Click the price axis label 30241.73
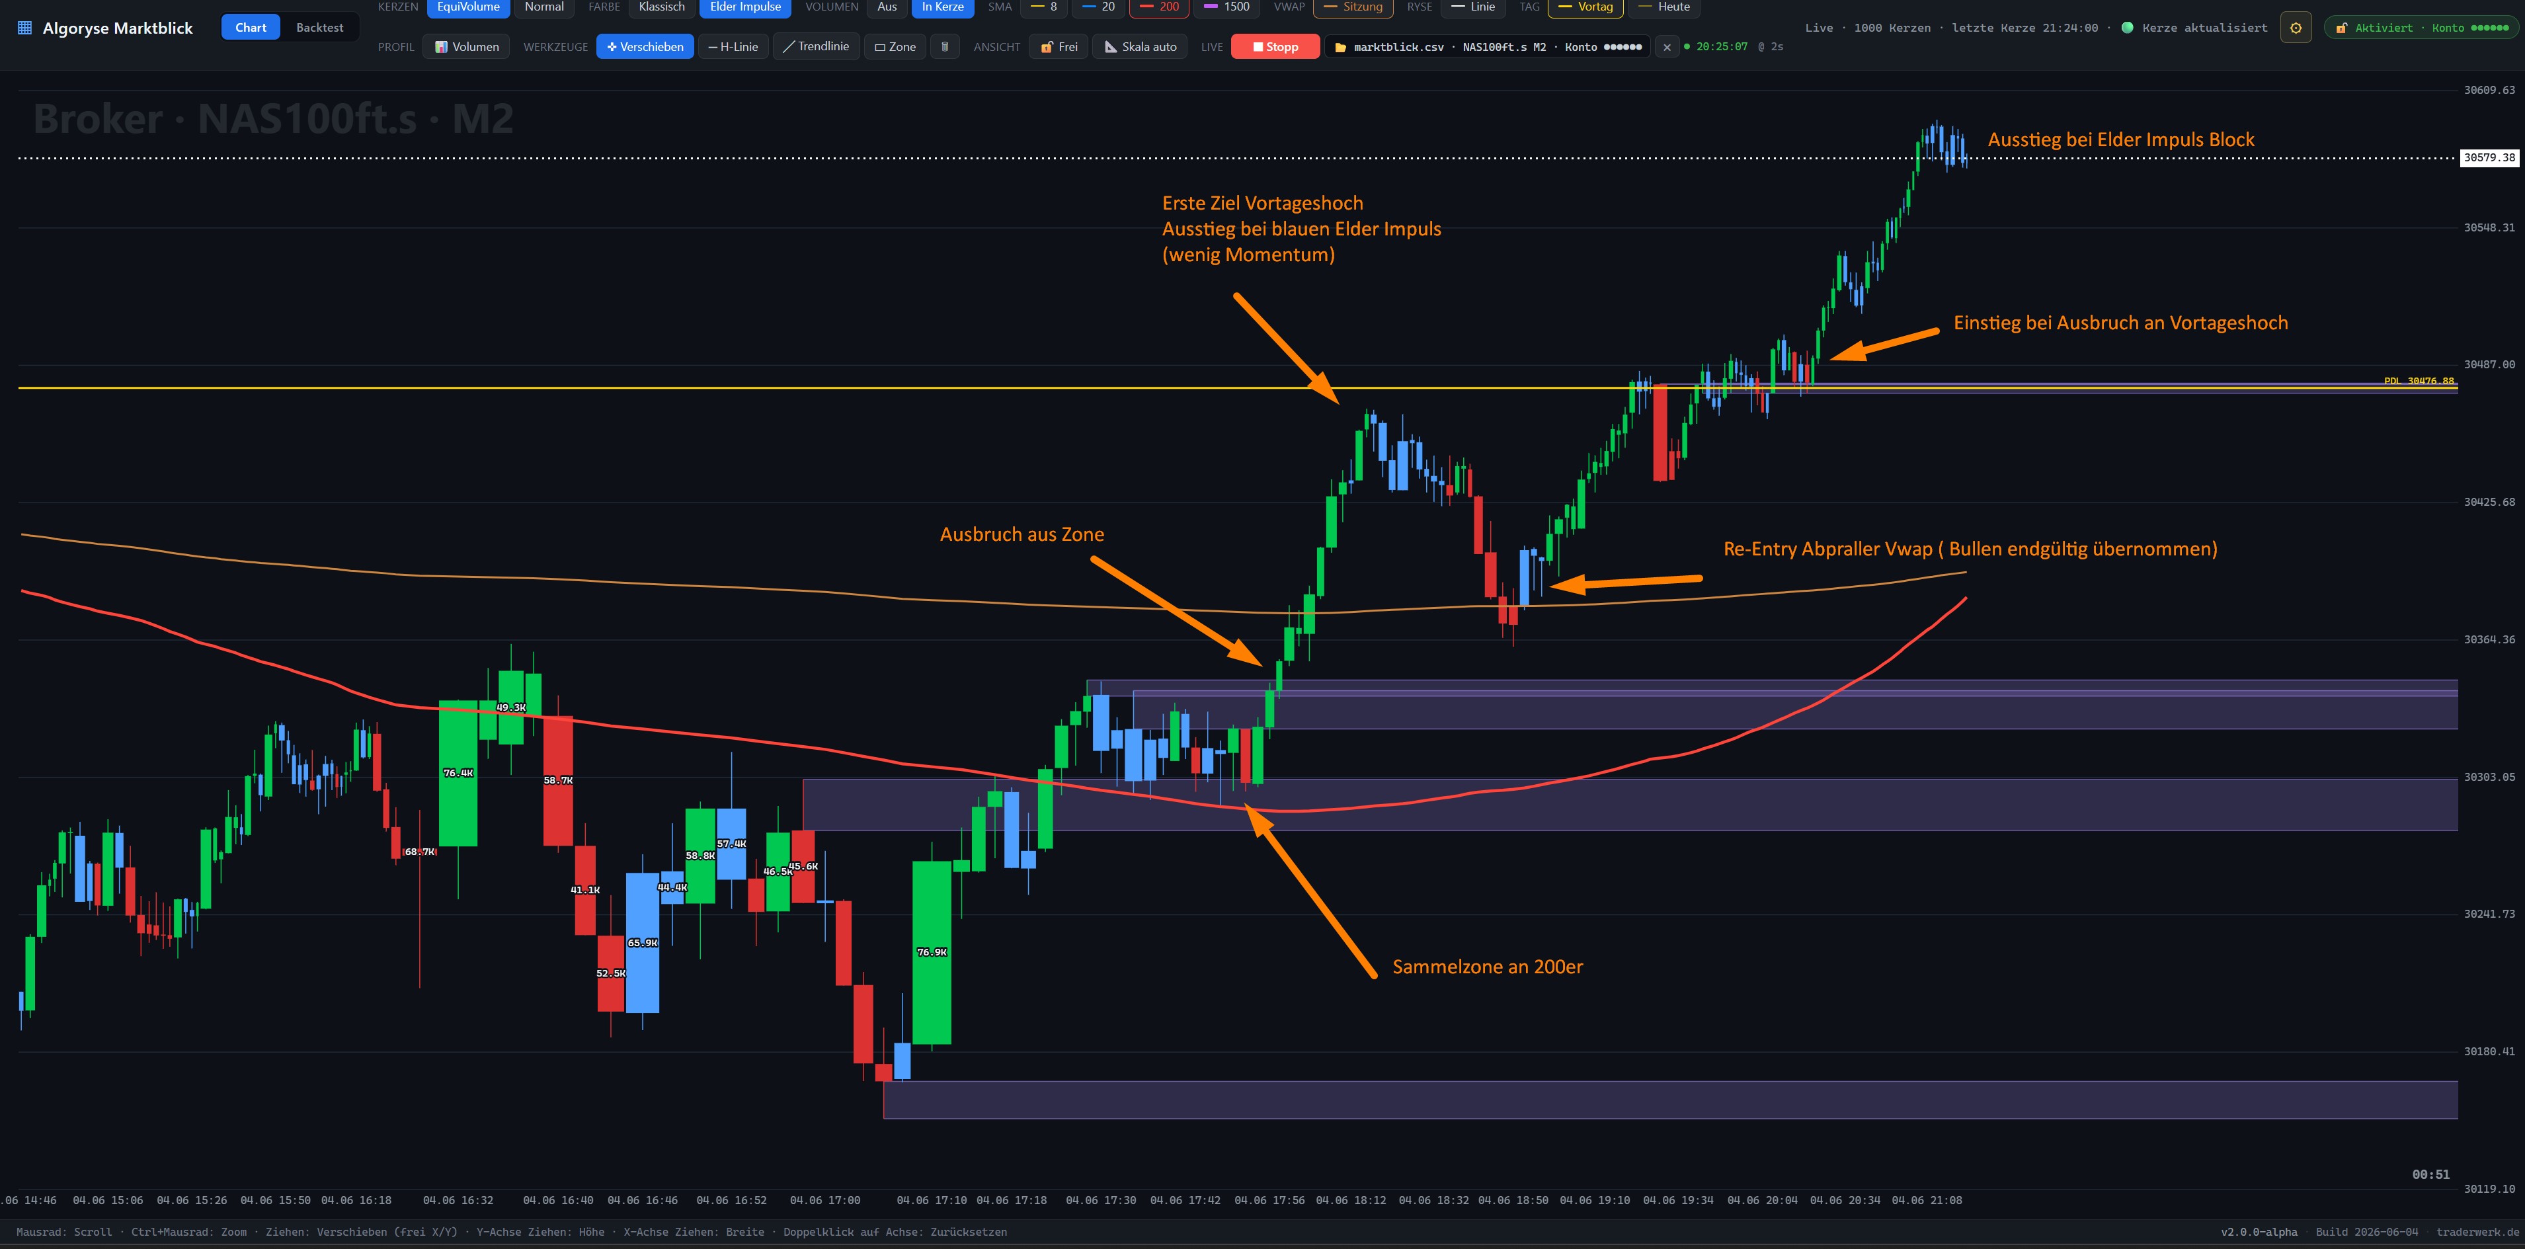Image resolution: width=2525 pixels, height=1249 pixels. click(x=2489, y=914)
